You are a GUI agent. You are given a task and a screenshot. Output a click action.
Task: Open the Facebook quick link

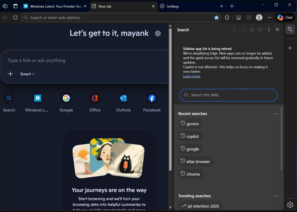tap(152, 102)
